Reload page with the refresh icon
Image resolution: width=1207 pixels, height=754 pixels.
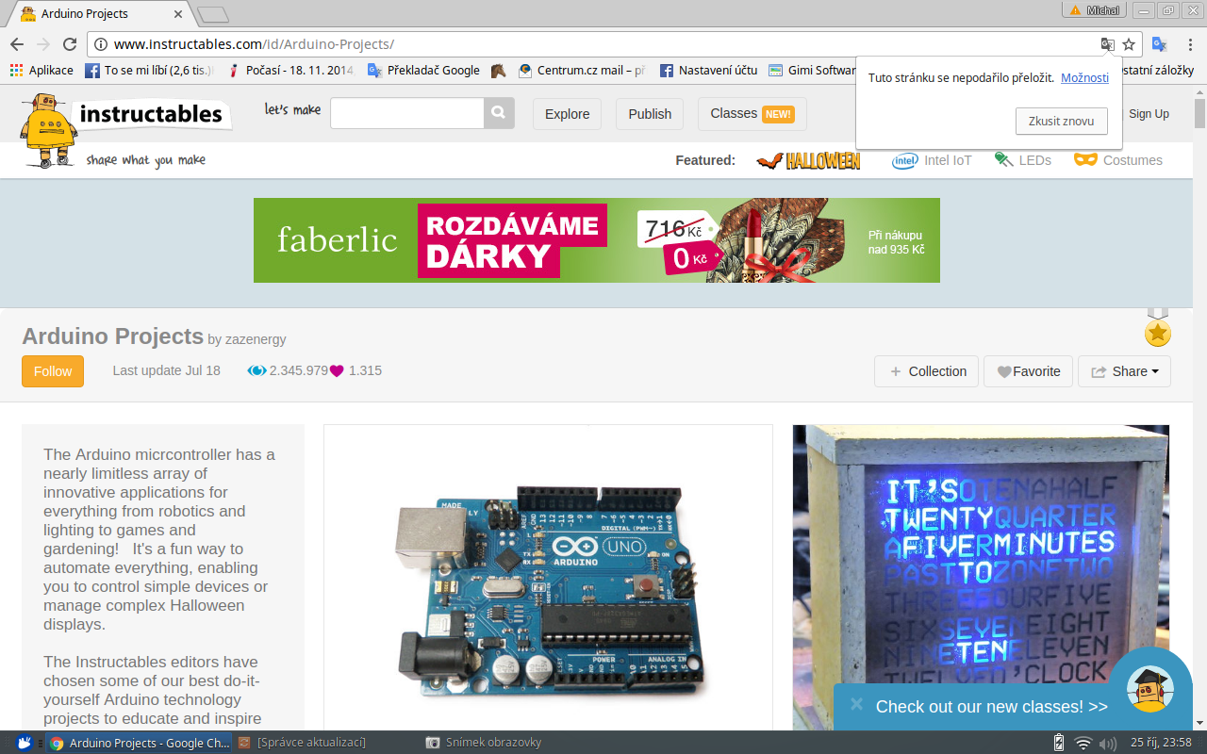(69, 44)
